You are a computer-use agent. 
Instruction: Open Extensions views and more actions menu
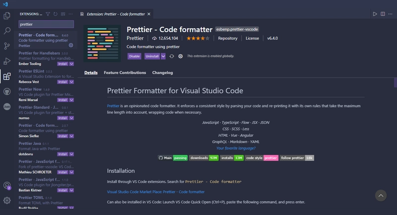click(x=70, y=14)
